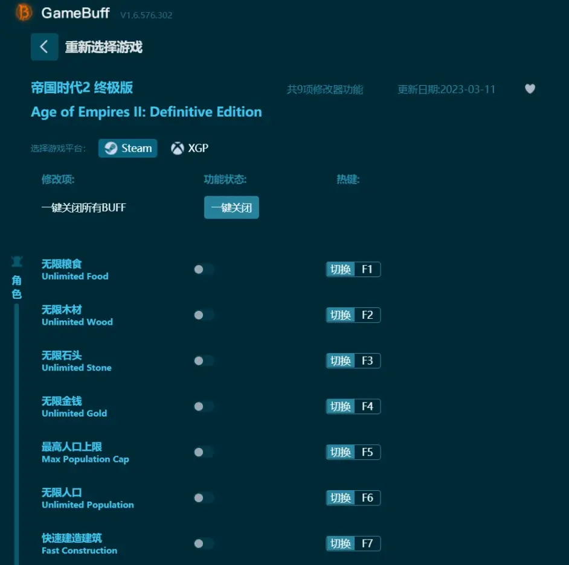Click the 重新选择游戏 label
The width and height of the screenshot is (569, 565).
coord(104,46)
